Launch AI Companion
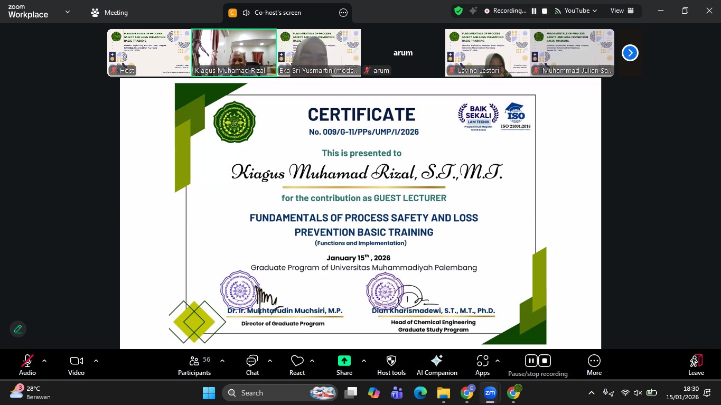Screen dimensions: 721x405 point(437,365)
